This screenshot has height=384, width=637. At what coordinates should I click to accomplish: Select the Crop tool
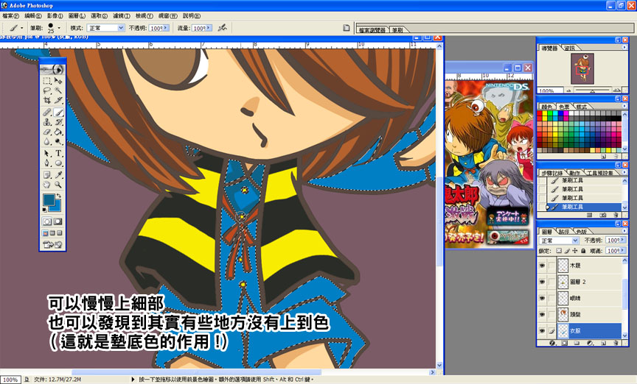coord(46,100)
